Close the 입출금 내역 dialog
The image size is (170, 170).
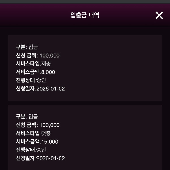pyautogui.click(x=159, y=15)
